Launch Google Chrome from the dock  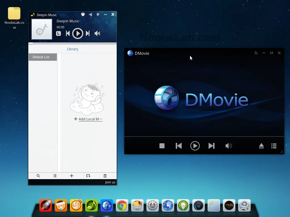click(122, 205)
